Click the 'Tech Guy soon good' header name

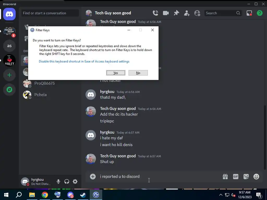click(x=113, y=13)
